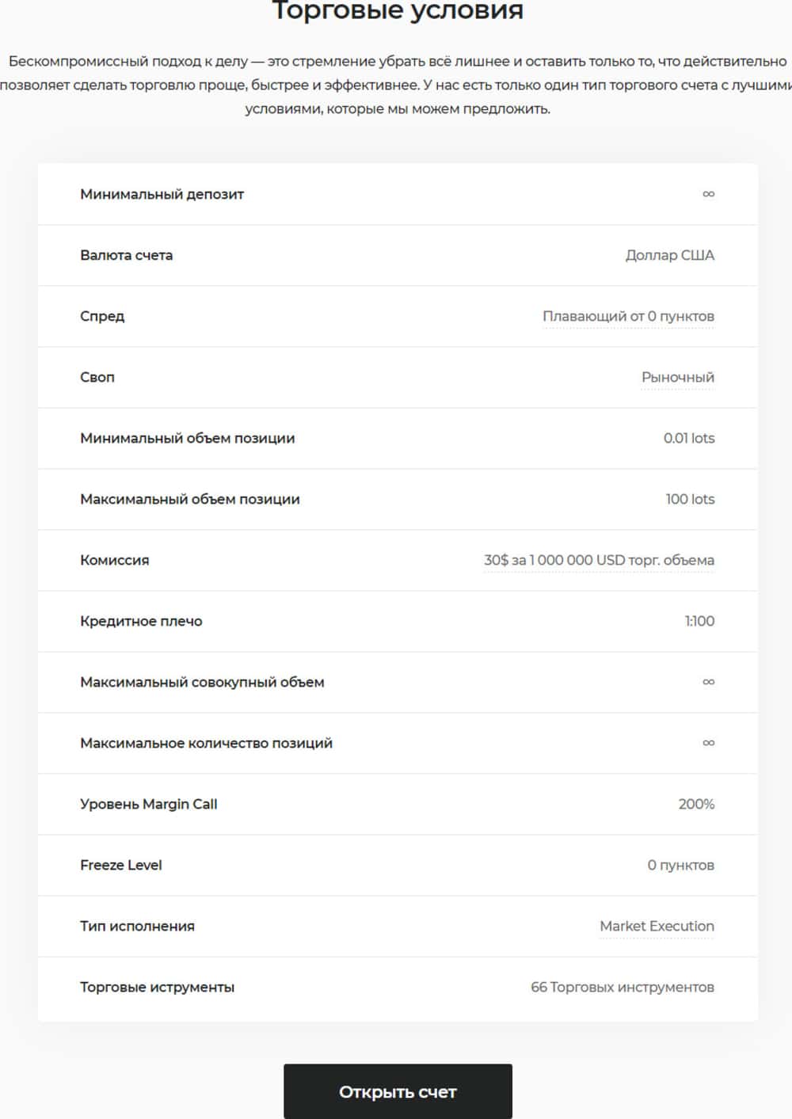This screenshot has height=1119, width=792.
Task: Click the "0.01 lots" minimum volume value
Action: 688,438
